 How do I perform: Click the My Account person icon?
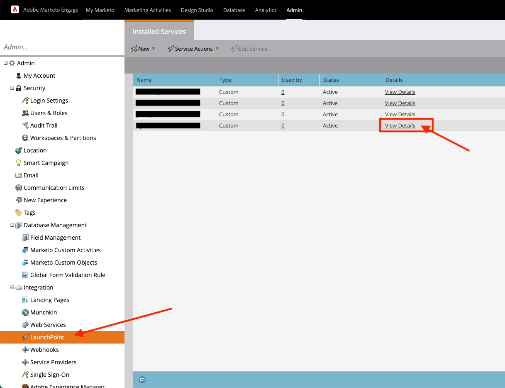pyautogui.click(x=19, y=76)
